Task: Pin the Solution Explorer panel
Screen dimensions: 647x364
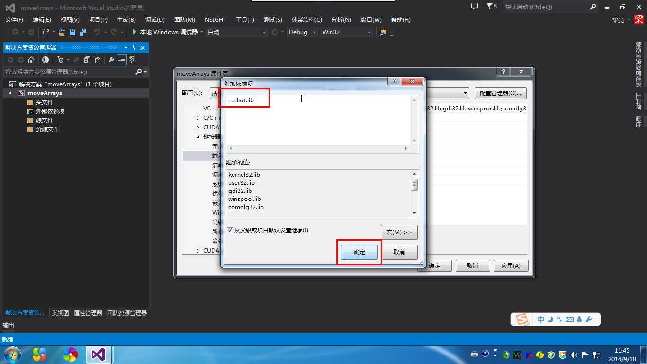Action: click(134, 47)
